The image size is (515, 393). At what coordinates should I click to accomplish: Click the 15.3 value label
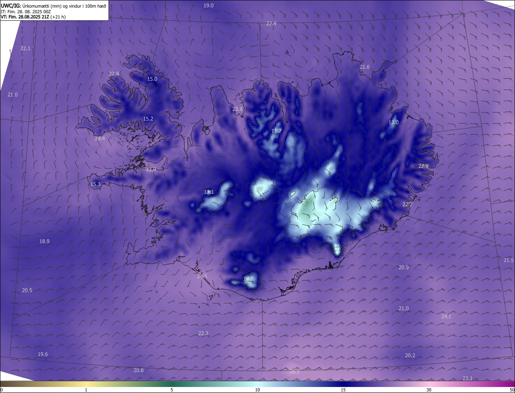pyautogui.click(x=95, y=184)
